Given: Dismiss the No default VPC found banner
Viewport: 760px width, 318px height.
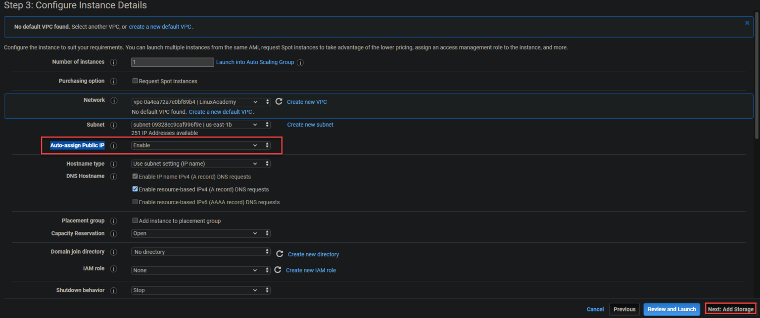Looking at the screenshot, I should (x=747, y=23).
